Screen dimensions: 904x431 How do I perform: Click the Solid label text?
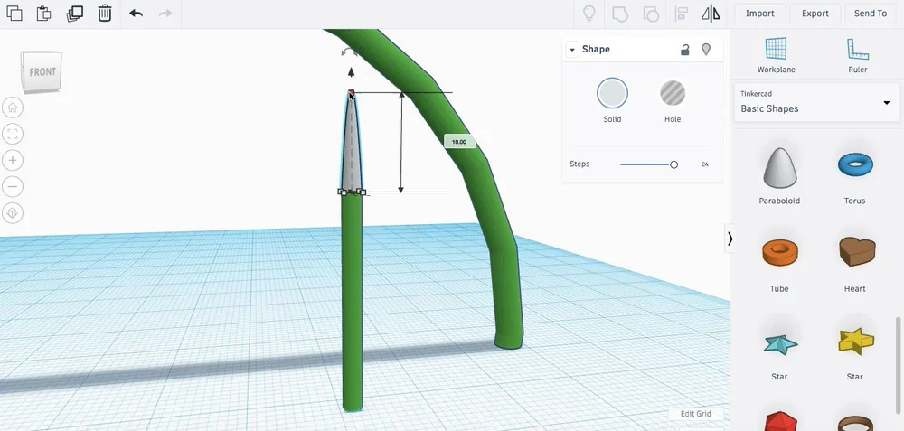pyautogui.click(x=612, y=119)
